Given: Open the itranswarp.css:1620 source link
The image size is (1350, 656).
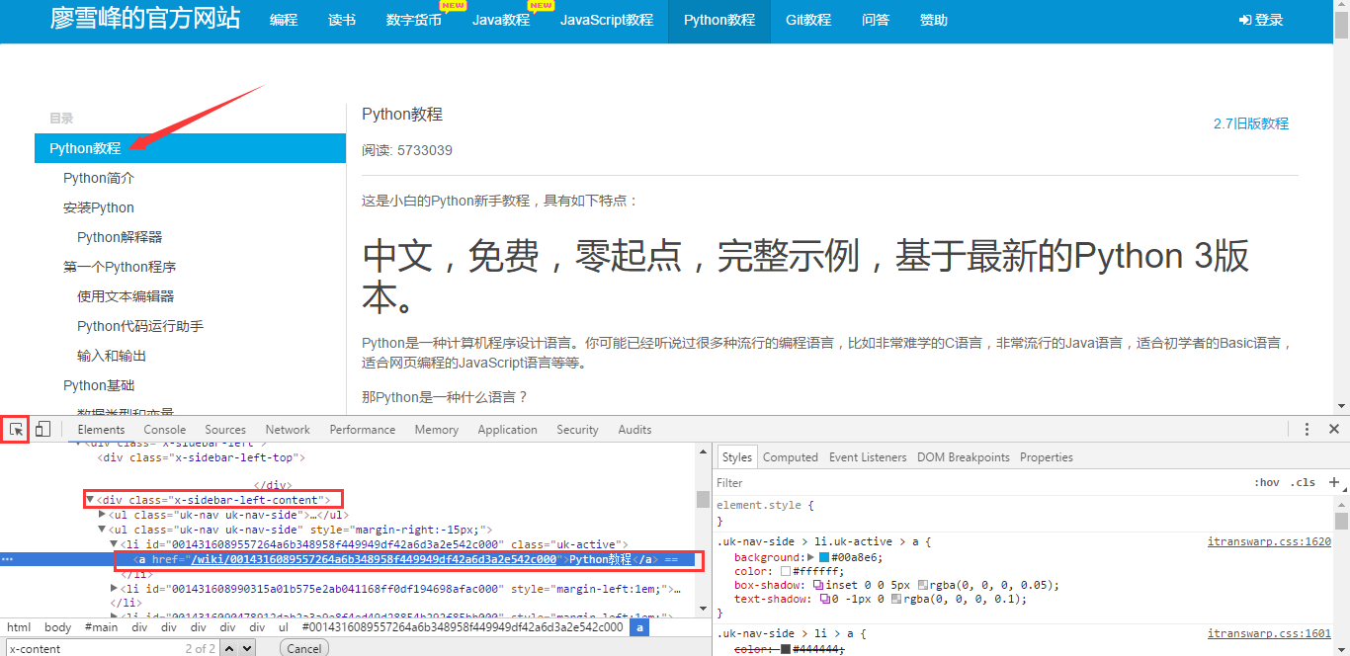Looking at the screenshot, I should tap(1268, 541).
